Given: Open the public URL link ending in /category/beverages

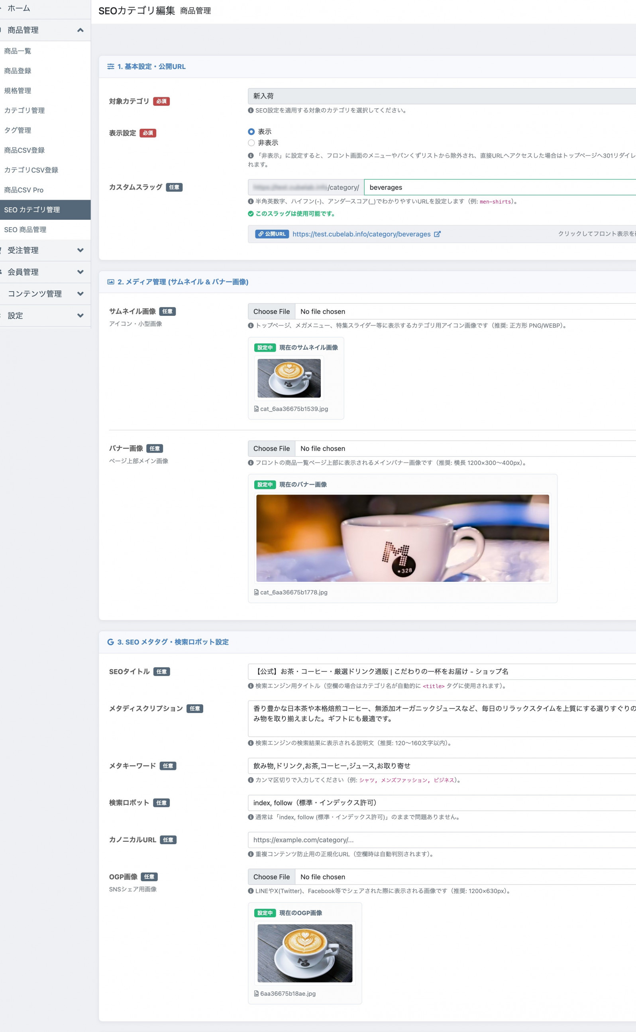Looking at the screenshot, I should tap(361, 234).
